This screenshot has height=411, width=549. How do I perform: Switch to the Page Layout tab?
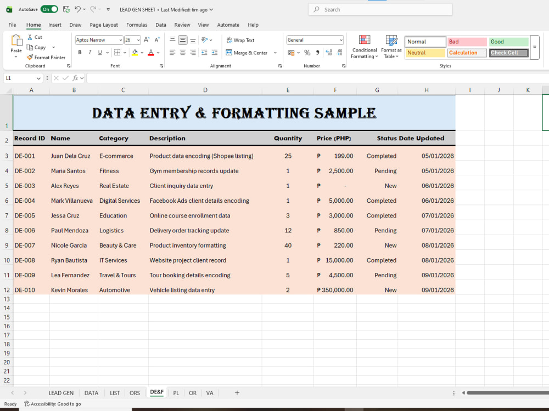[104, 25]
